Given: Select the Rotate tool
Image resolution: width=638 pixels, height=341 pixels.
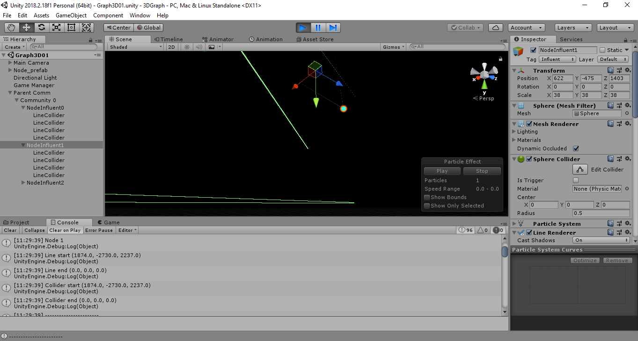Looking at the screenshot, I should click(42, 28).
